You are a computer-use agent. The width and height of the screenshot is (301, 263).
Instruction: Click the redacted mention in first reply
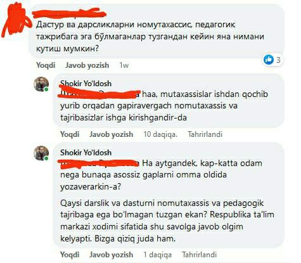(99, 94)
